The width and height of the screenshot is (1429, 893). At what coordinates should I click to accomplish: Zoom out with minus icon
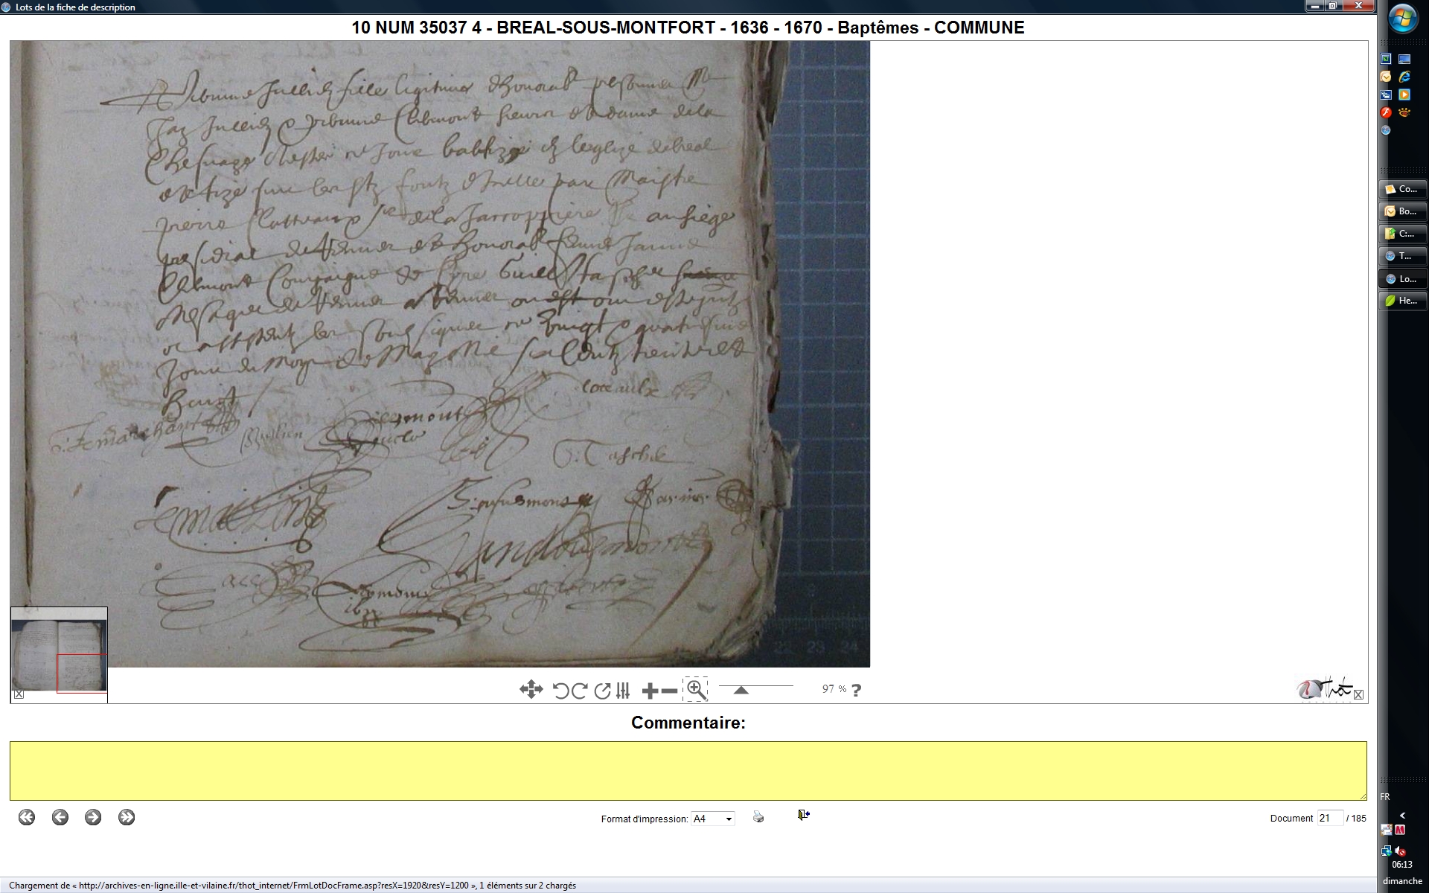(669, 691)
